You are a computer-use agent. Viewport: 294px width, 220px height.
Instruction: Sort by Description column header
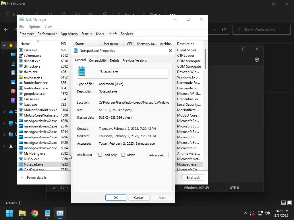[x=189, y=44]
